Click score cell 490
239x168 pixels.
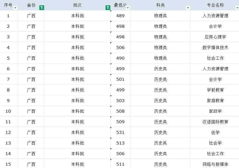pos(120,58)
